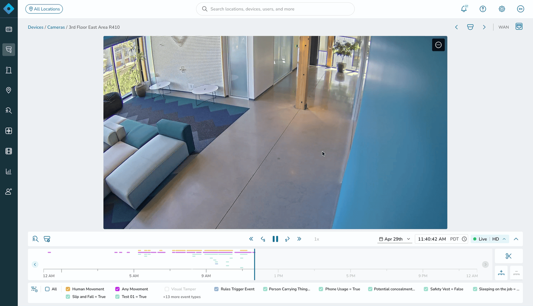
Task: Collapse the timeline panel chevron
Action: pos(516,239)
